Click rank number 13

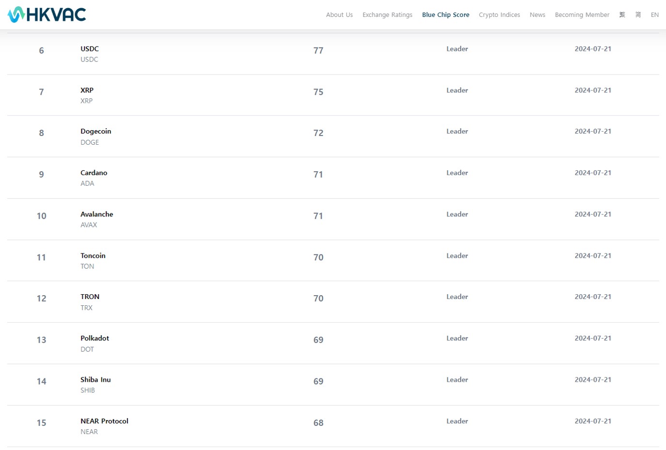click(x=42, y=340)
